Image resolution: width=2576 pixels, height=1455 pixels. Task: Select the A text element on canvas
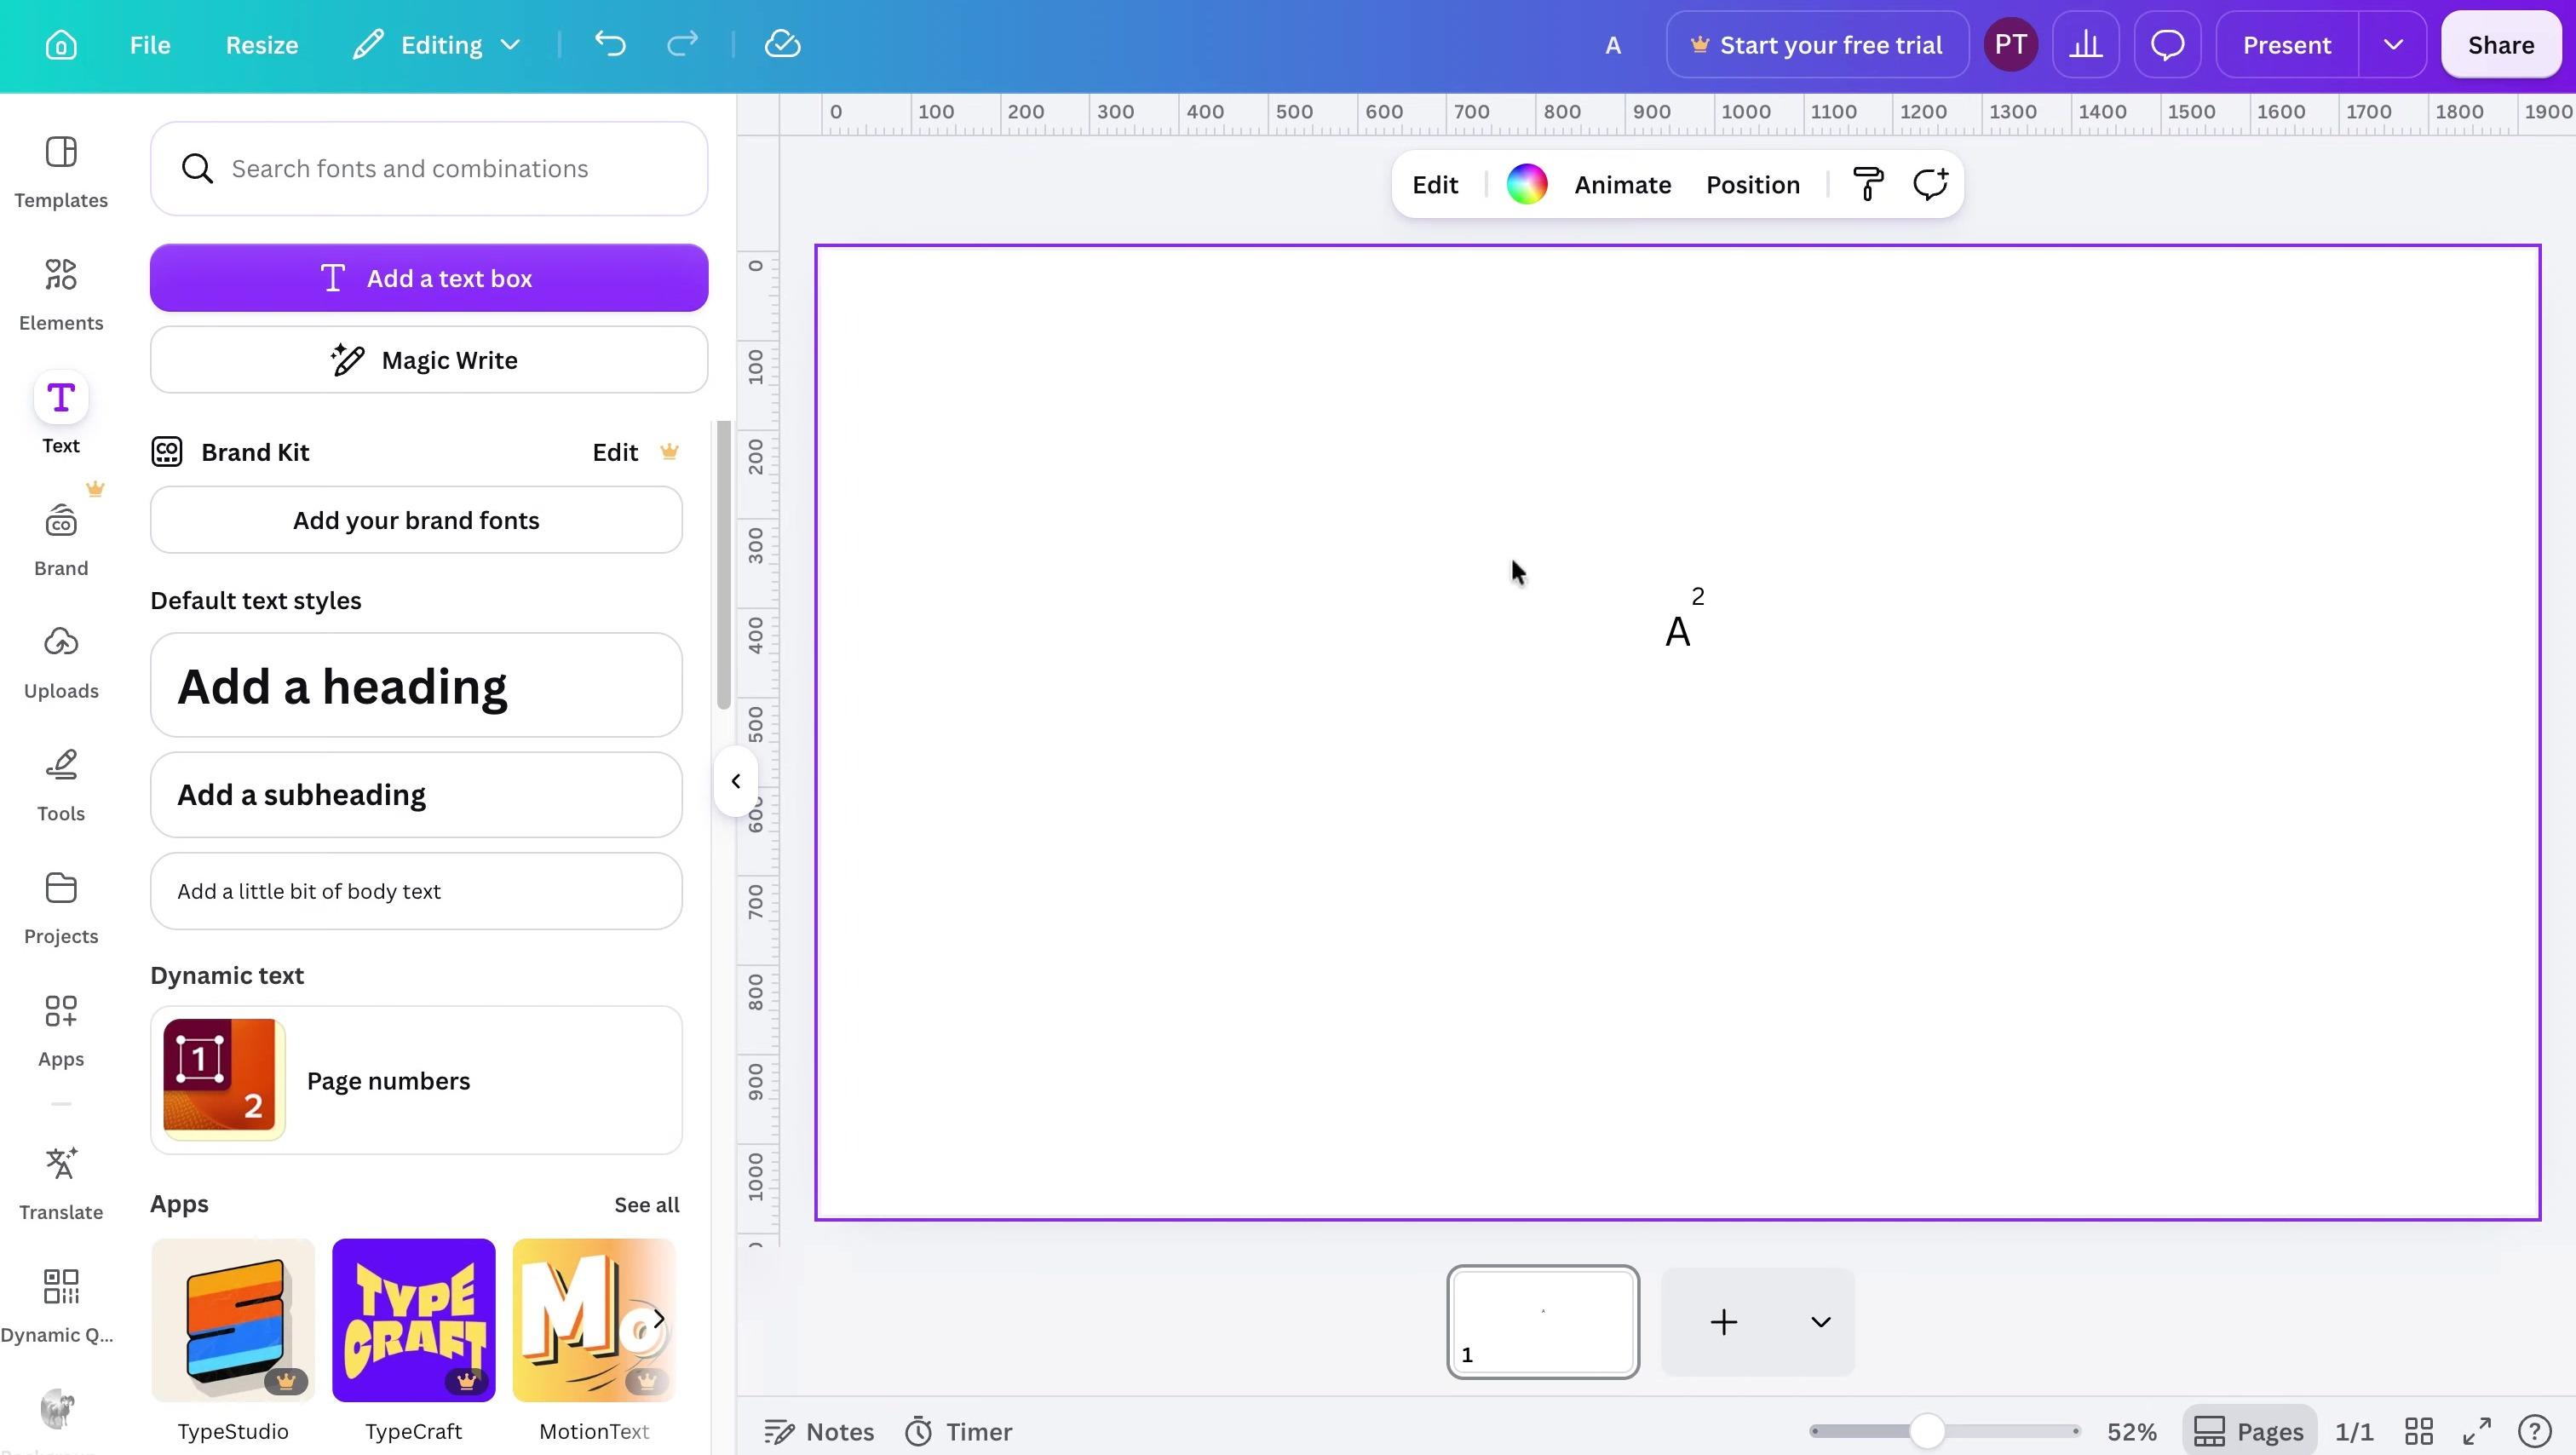(1678, 632)
